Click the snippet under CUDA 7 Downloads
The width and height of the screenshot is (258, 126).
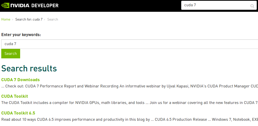click(126, 86)
